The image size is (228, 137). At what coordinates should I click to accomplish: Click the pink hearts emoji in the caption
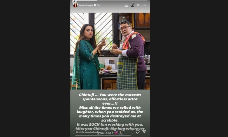pyautogui.click(x=116, y=133)
